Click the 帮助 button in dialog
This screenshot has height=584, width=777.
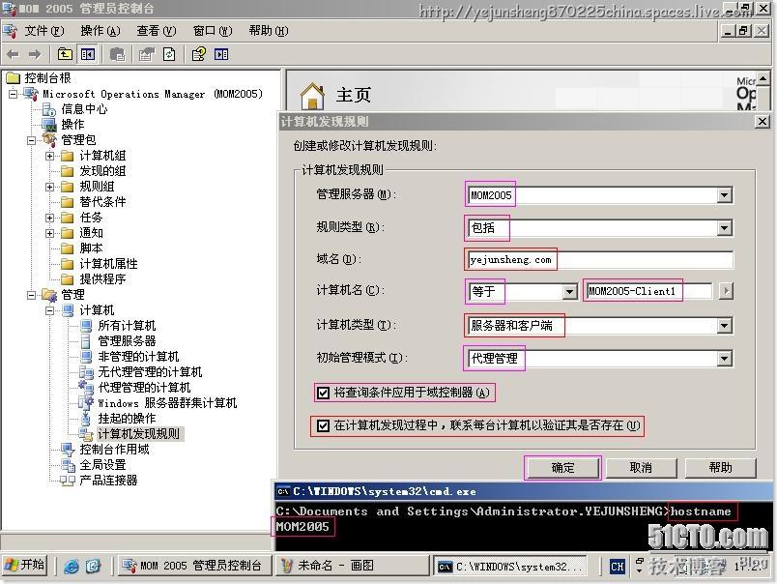click(x=720, y=468)
